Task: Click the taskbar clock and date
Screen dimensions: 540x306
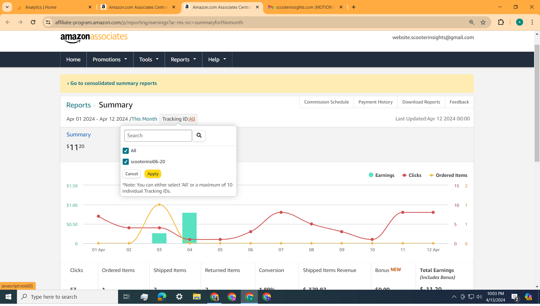Action: (x=495, y=297)
